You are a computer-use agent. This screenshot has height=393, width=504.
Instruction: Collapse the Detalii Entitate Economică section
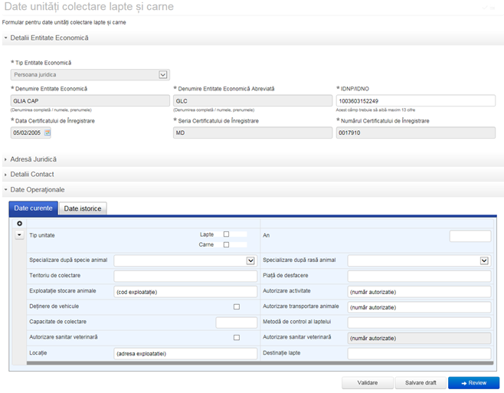pyautogui.click(x=50, y=38)
